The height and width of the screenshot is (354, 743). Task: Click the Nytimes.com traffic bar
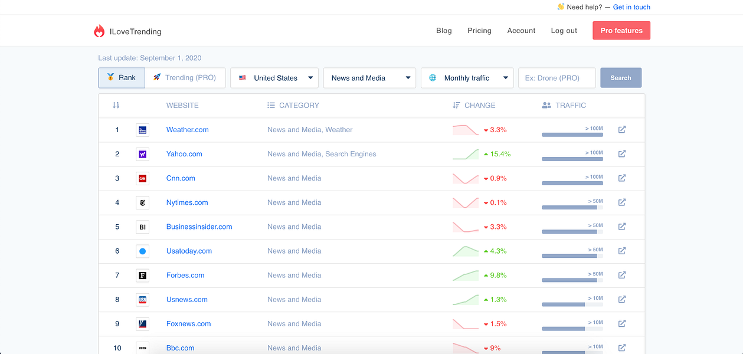572,207
